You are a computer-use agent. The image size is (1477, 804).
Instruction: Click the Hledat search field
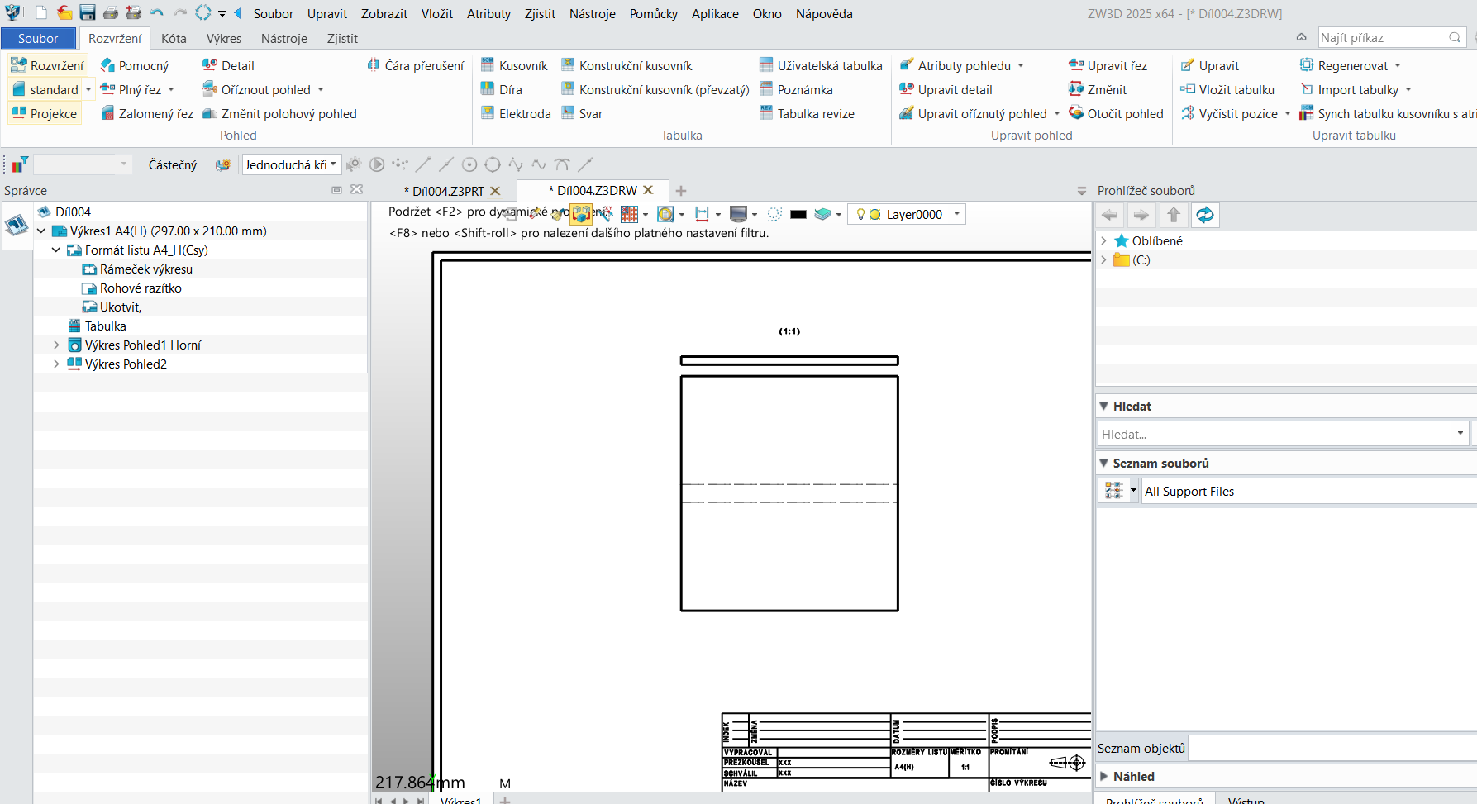[x=1282, y=434]
